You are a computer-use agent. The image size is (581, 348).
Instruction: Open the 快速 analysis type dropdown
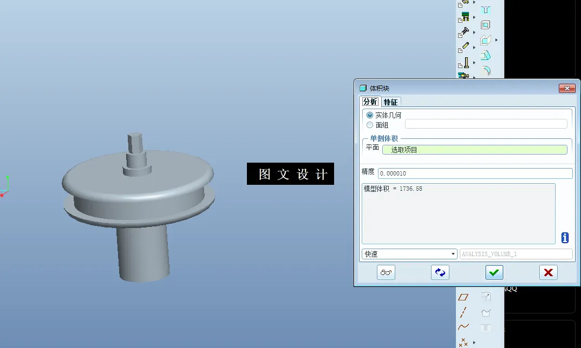tap(454, 253)
